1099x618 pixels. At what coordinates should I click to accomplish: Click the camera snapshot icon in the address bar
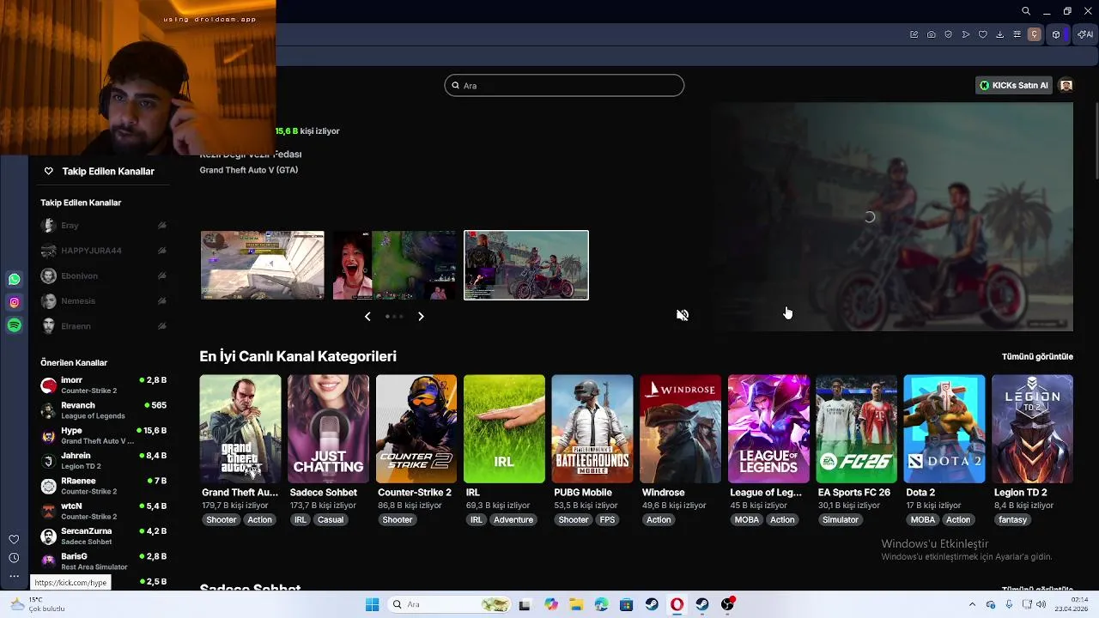point(931,34)
